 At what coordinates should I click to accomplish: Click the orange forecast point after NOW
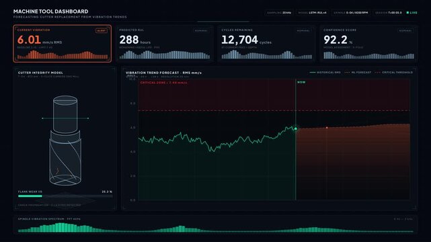pyautogui.click(x=327, y=128)
